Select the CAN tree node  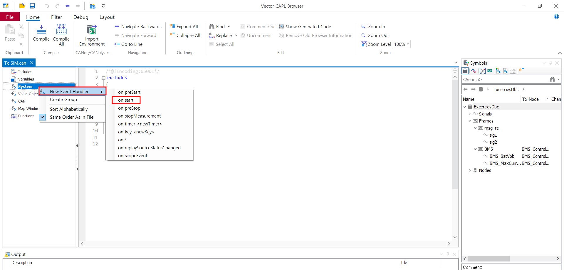pos(22,101)
